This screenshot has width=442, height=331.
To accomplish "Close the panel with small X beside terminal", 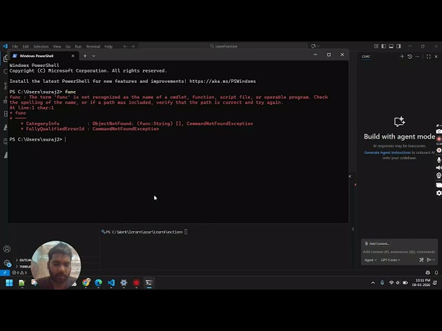I will pos(350,177).
